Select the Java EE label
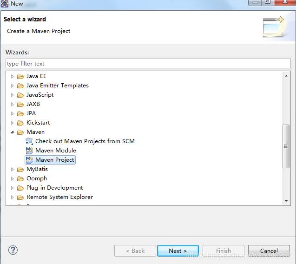This screenshot has width=296, height=264. 36,76
